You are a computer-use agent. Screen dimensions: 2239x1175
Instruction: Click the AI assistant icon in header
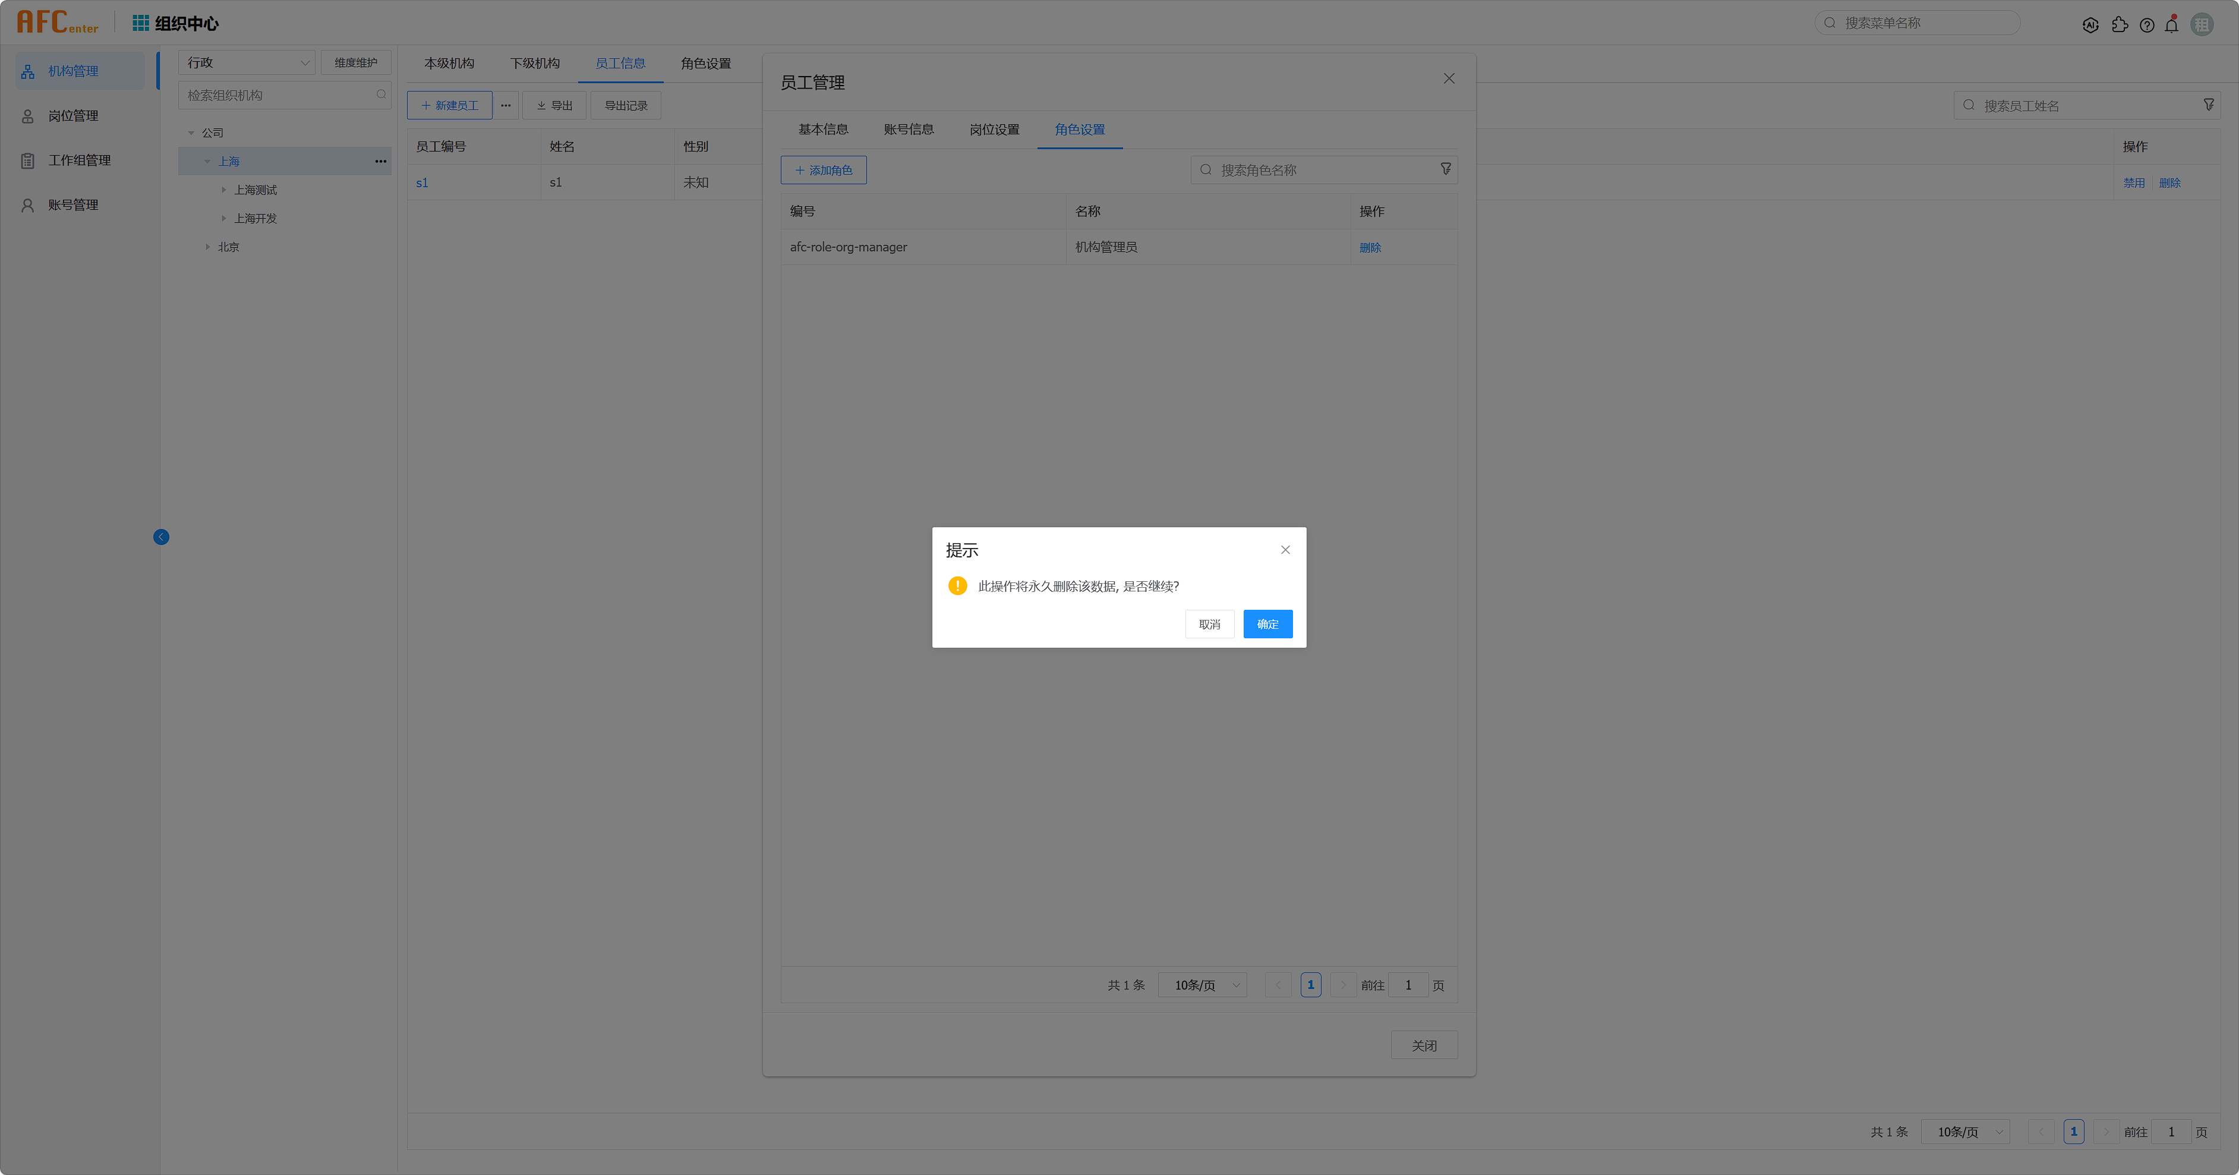click(2090, 24)
